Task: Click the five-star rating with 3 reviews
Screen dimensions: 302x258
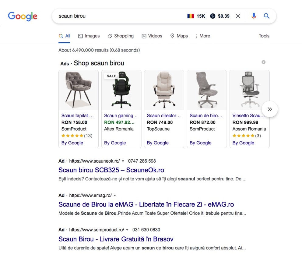Action: pyautogui.click(x=247, y=136)
